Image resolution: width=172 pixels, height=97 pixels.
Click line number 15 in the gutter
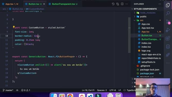click(6, 57)
